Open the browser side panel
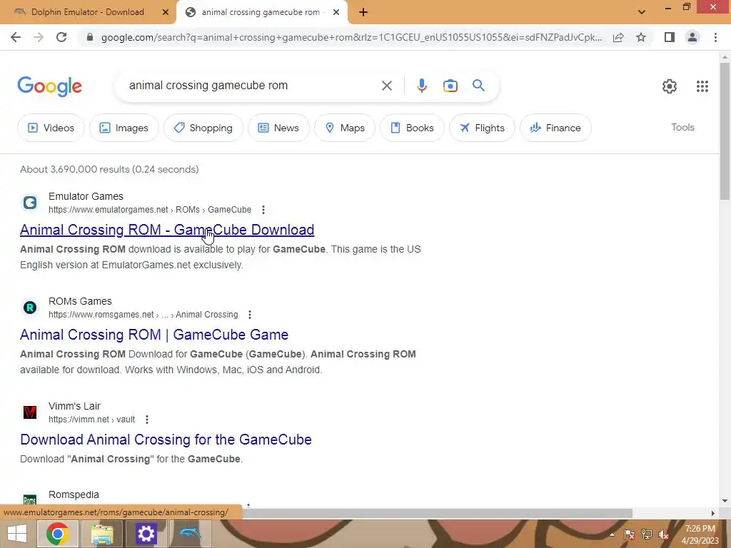The width and height of the screenshot is (731, 548). pos(670,37)
